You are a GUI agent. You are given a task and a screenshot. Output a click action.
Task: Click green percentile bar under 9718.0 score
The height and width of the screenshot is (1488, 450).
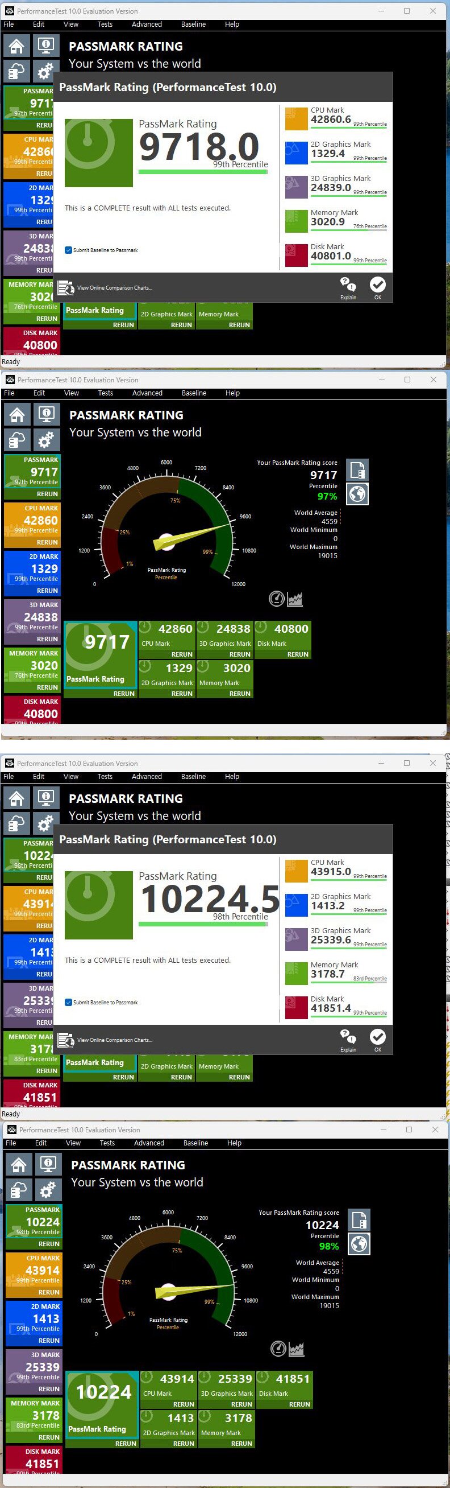[203, 171]
